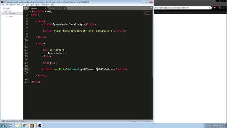The image size is (227, 128).
Task: Click line number 19 in gutter
Action: click(x=26, y=69)
